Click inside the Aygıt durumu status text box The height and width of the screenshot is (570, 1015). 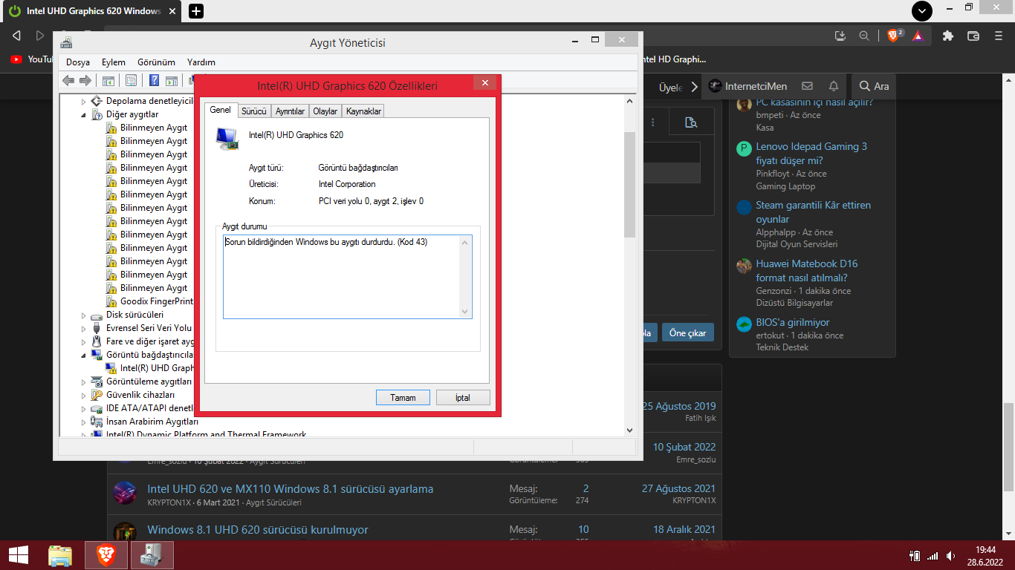pyautogui.click(x=348, y=277)
